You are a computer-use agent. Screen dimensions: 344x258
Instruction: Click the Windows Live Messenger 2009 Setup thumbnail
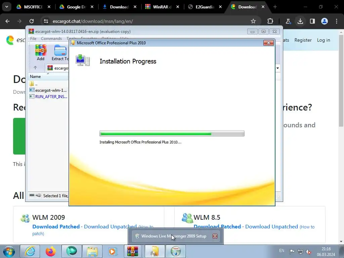click(176, 236)
